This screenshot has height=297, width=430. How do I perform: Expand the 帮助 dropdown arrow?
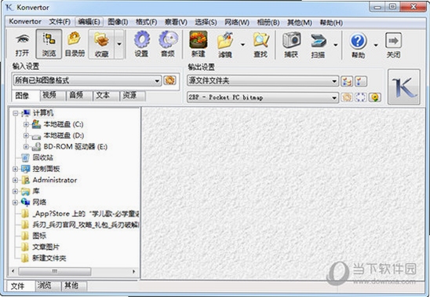[x=376, y=45]
